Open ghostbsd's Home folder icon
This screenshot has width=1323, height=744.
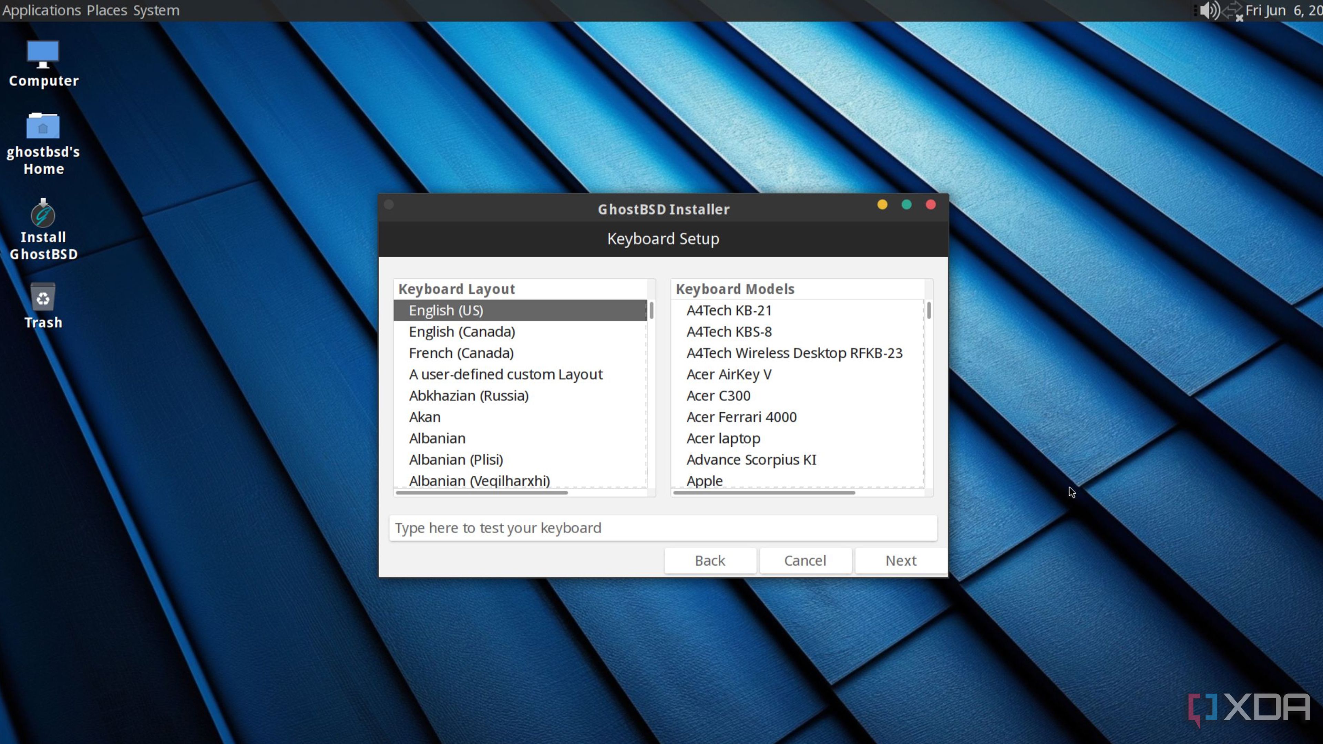[43, 144]
